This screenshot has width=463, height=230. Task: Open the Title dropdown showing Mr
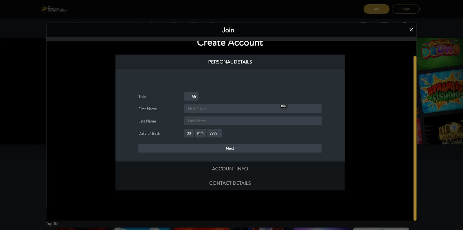pos(191,96)
